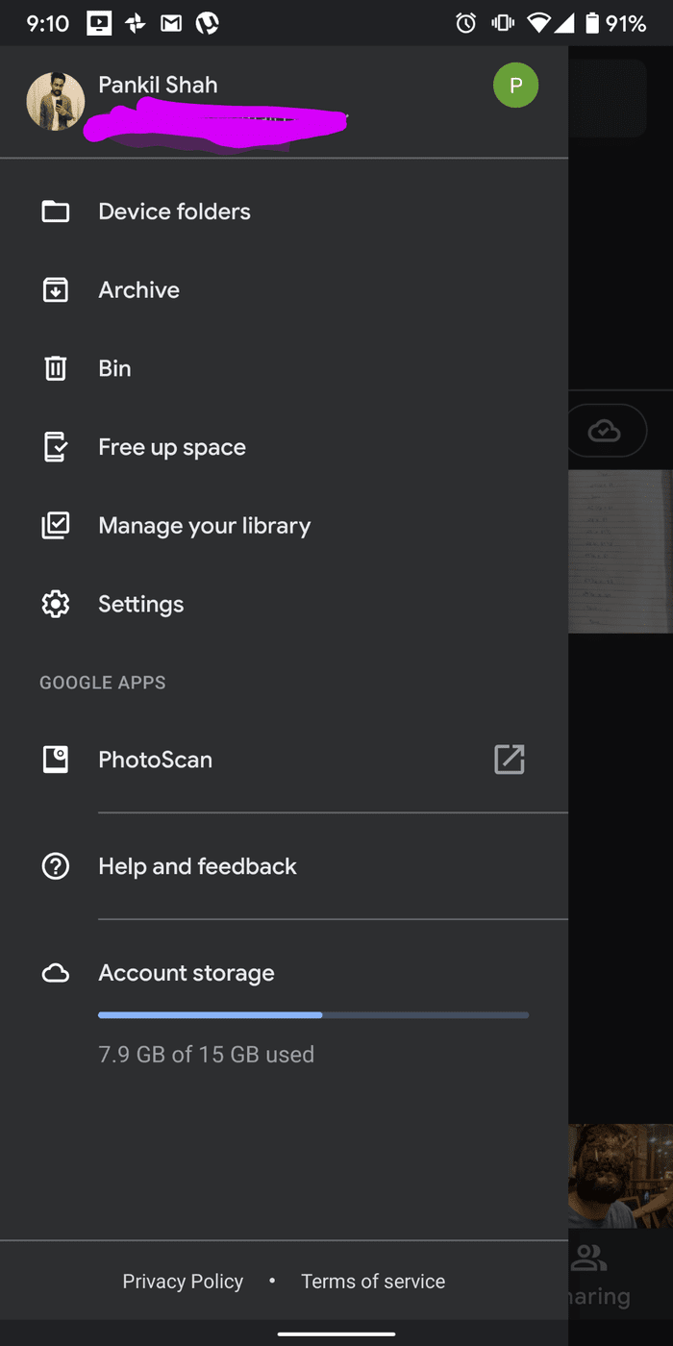Tap the vibrate mode icon in status bar
673x1346 pixels.
(502, 23)
